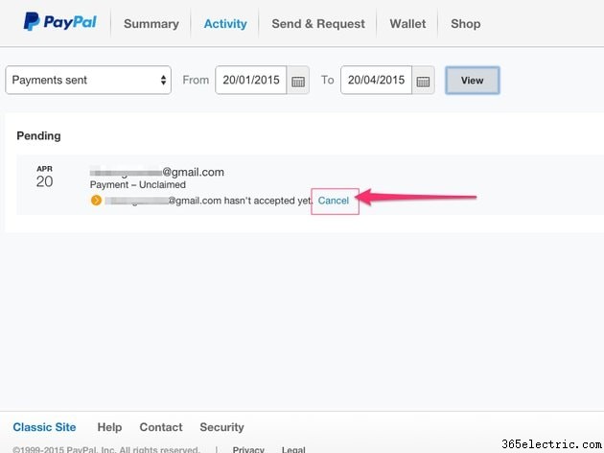The image size is (604, 453).
Task: Go to Send & Request tab
Action: click(318, 24)
